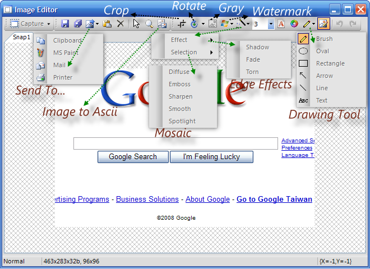370x269 pixels.
Task: Click the pencil drawing tool icon
Action: (307, 24)
